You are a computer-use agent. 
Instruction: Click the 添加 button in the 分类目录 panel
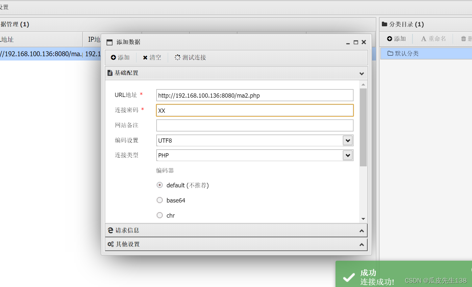point(396,38)
